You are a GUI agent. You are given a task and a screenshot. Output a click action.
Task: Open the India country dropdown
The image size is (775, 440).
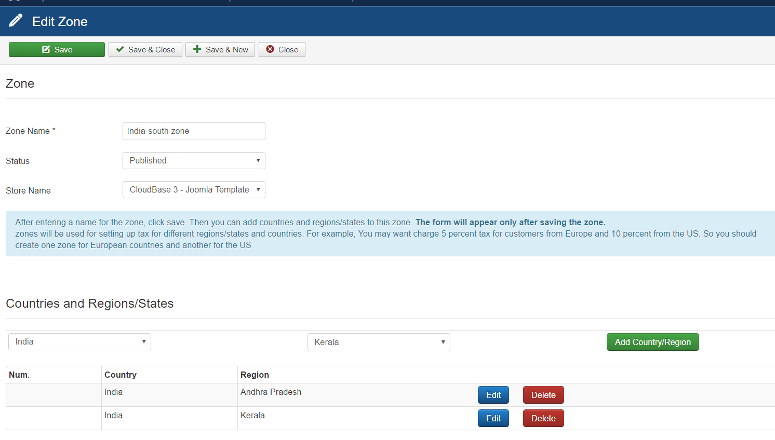pyautogui.click(x=79, y=342)
